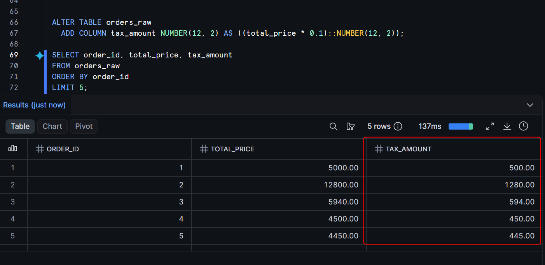Select the Results (just now) tab
The width and height of the screenshot is (545, 265).
[34, 105]
